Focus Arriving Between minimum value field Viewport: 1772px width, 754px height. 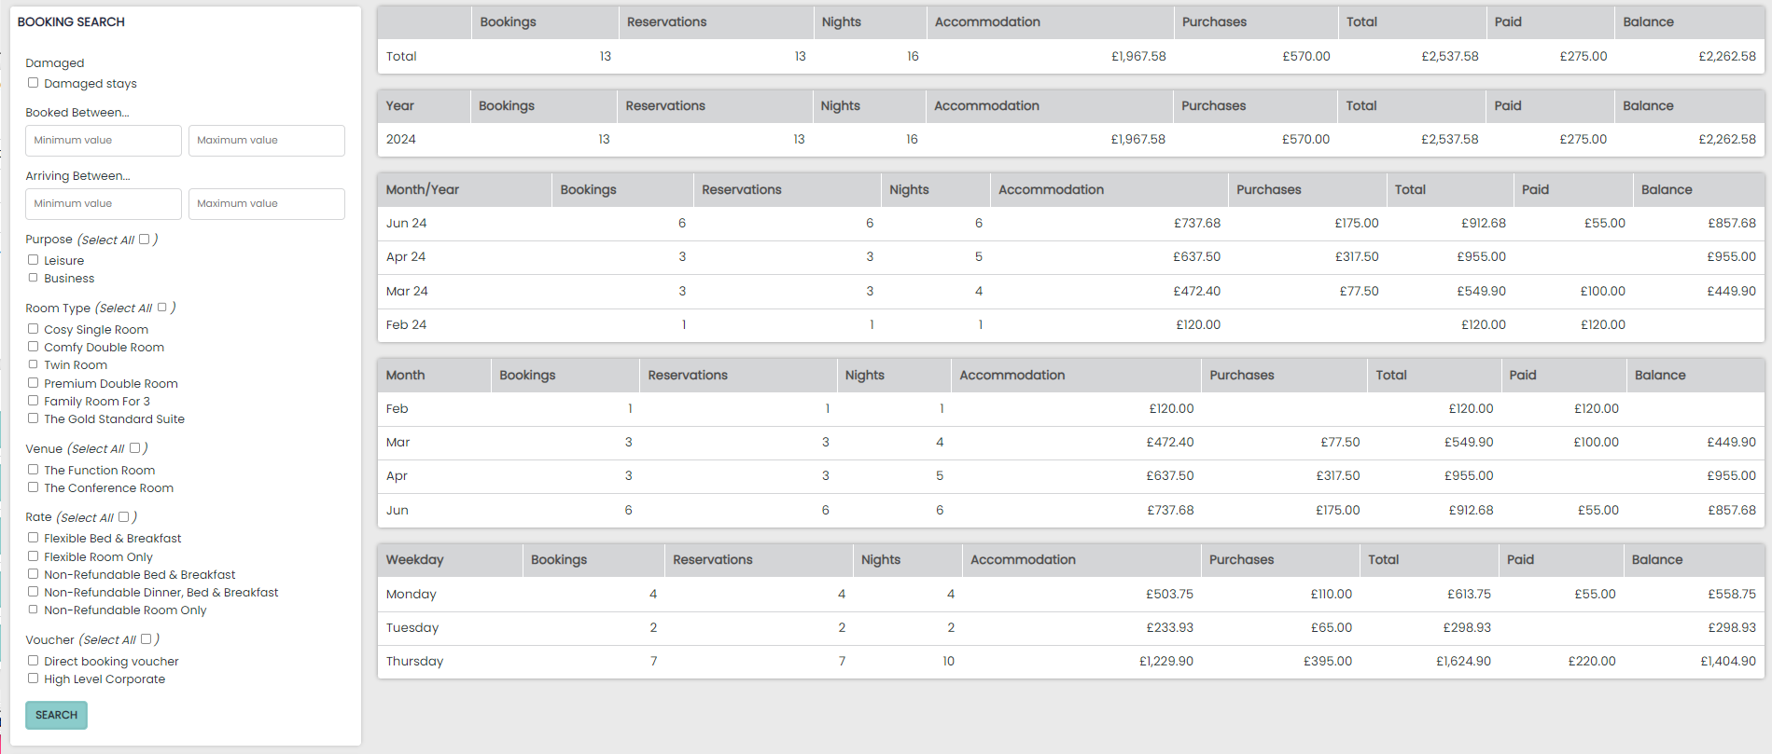(103, 204)
